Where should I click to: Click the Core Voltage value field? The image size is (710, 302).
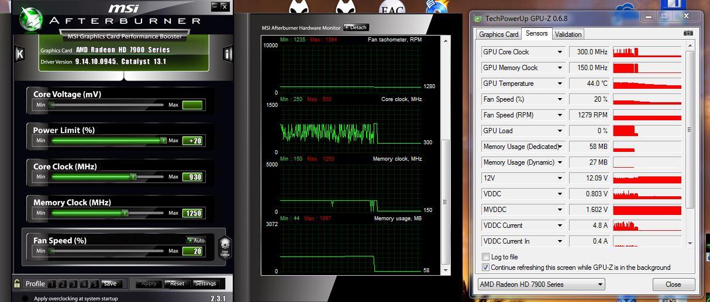192,105
